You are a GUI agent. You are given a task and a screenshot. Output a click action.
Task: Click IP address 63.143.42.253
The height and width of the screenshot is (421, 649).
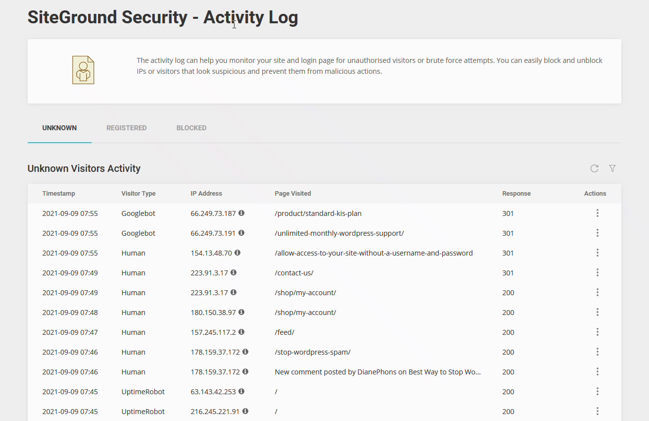coord(213,392)
